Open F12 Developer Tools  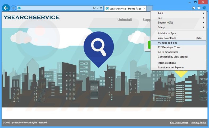pos(179,47)
